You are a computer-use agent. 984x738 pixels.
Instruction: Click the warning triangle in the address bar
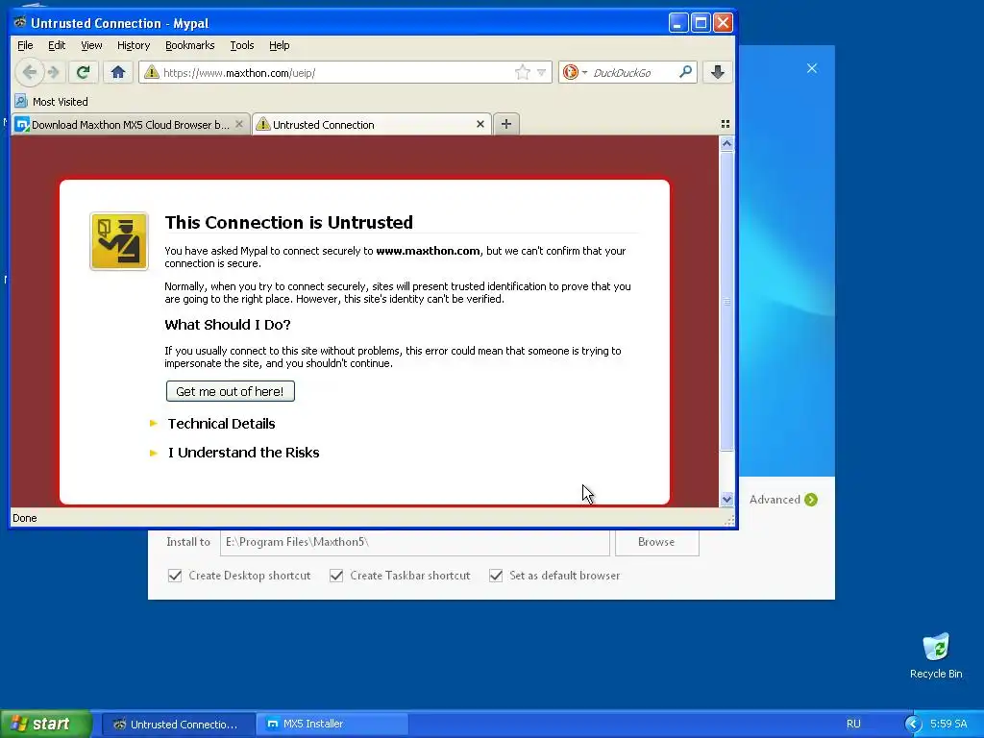coord(151,72)
